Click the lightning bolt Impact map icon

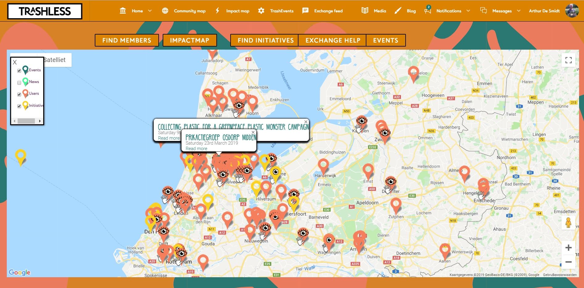pos(217,11)
